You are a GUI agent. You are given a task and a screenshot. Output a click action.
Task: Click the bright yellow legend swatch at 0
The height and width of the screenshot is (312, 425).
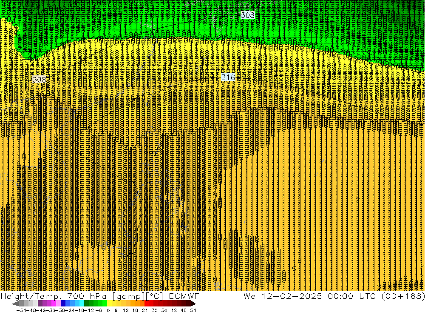point(110,303)
